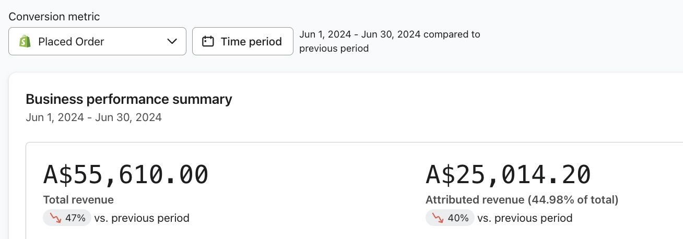Select the A$55,610.00 total revenue figure
This screenshot has height=239, width=683.
(x=125, y=175)
